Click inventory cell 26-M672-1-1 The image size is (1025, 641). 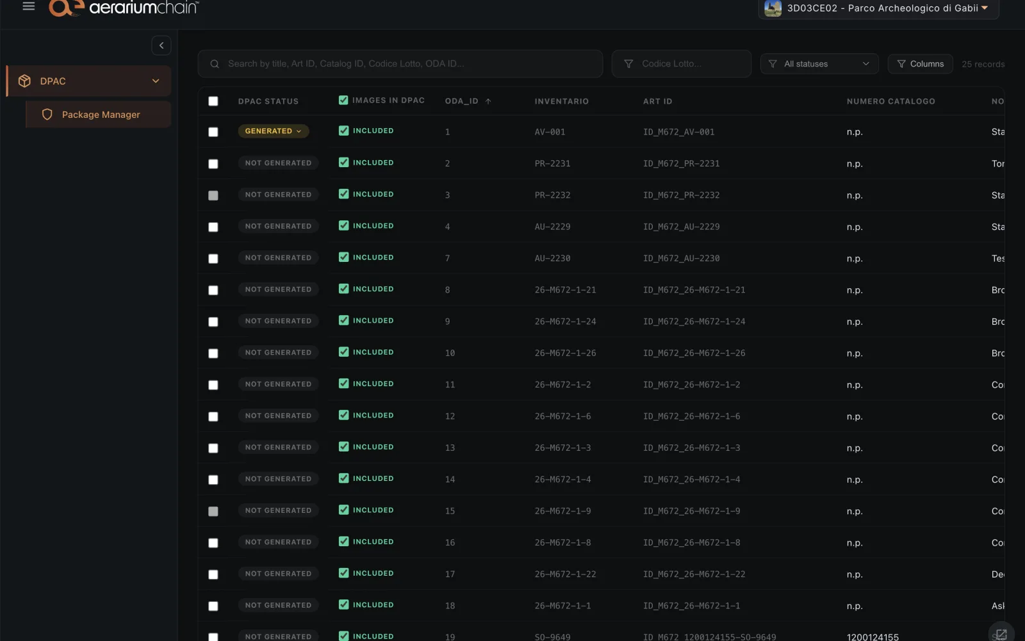tap(563, 606)
